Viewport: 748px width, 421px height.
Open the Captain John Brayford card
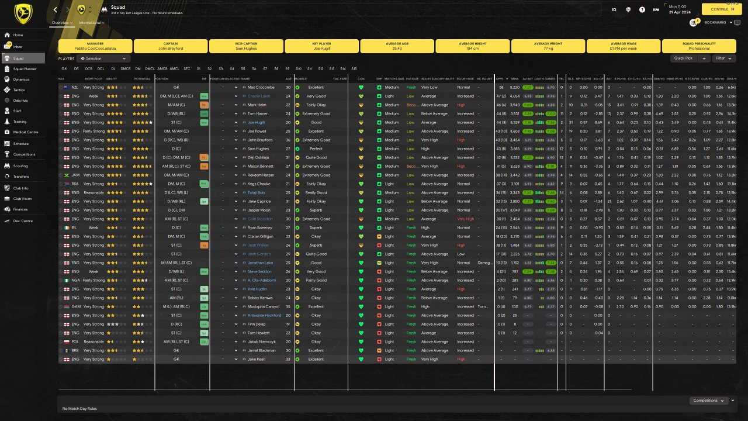pyautogui.click(x=171, y=46)
